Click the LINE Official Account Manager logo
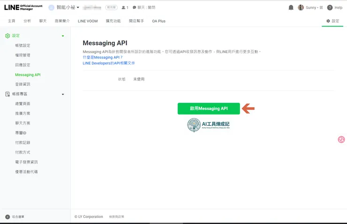Image resolution: width=347 pixels, height=224 pixels. pyautogui.click(x=23, y=8)
